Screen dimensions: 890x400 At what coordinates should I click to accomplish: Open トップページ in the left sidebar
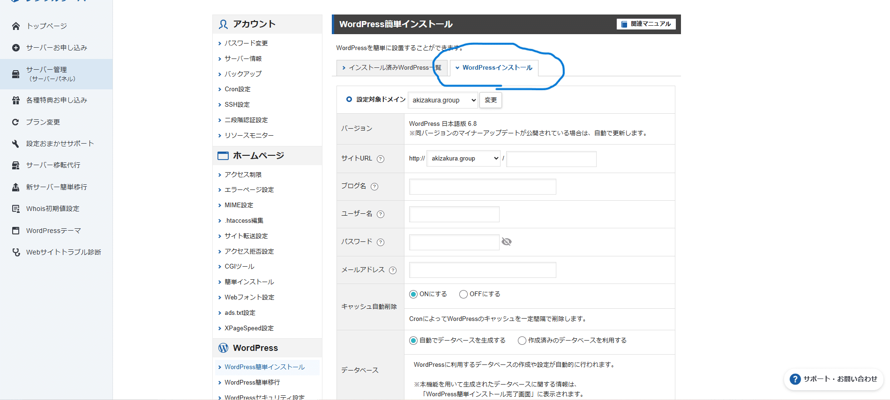click(47, 26)
